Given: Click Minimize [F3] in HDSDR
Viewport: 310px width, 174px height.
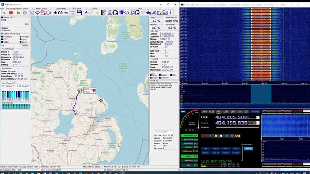Looking at the screenshot, I should pyautogui.click(x=189, y=161).
